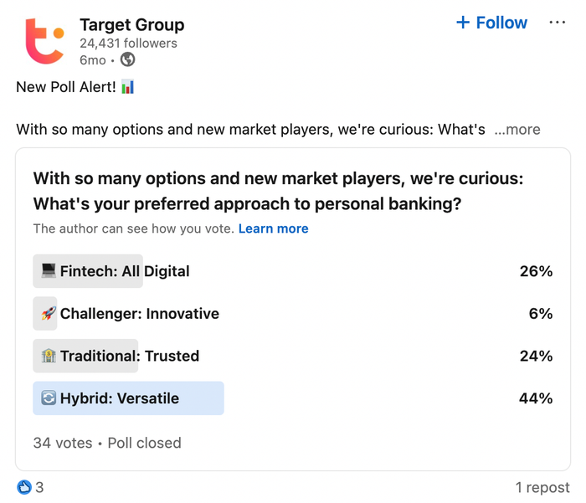586x503 pixels.
Task: Click the Target Group logo avatar
Action: click(x=44, y=40)
